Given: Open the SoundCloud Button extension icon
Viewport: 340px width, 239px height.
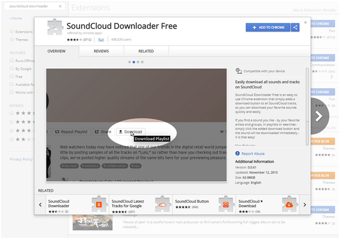Looking at the screenshot, I should point(226,204).
